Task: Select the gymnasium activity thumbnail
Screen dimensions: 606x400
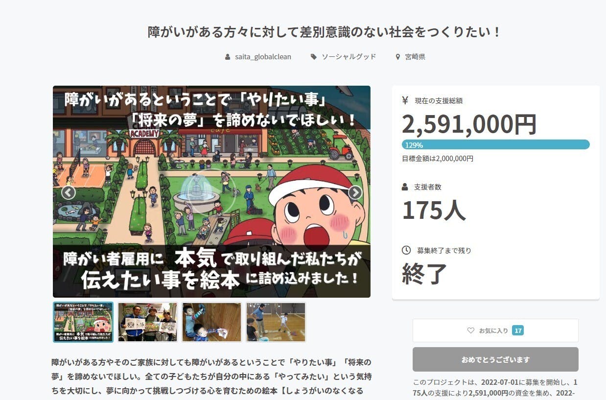Action: point(276,322)
